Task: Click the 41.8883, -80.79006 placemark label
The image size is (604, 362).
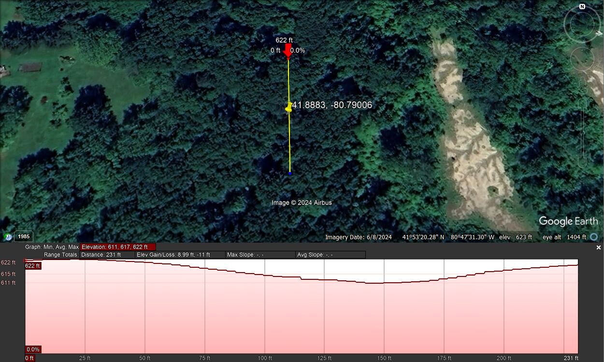Action: tap(332, 105)
